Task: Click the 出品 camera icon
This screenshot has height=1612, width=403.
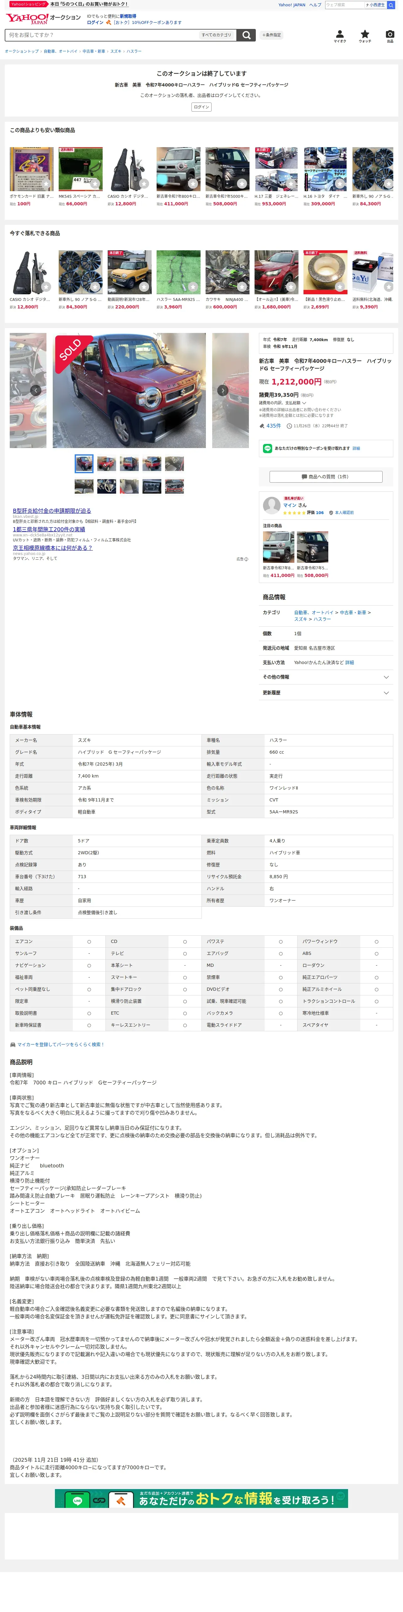Action: tap(390, 36)
